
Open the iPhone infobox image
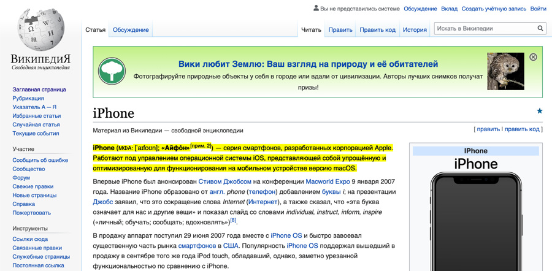click(476, 222)
